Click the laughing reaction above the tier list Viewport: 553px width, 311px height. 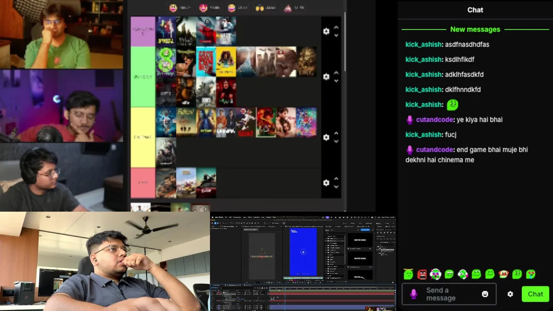[232, 8]
